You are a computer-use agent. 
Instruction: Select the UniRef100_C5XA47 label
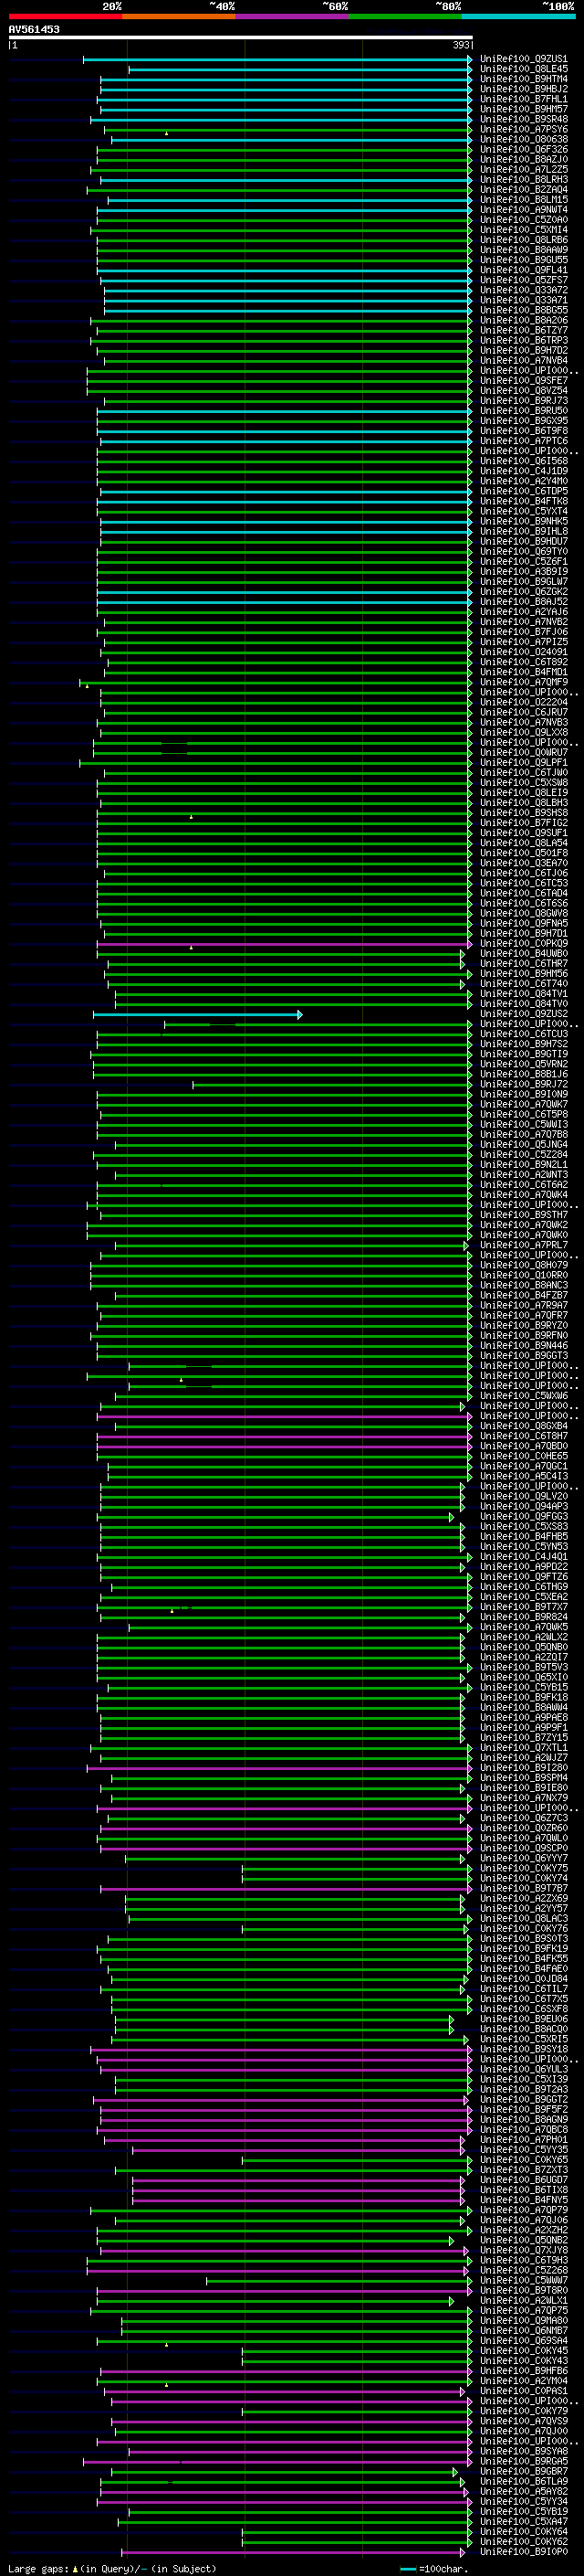tap(523, 2522)
